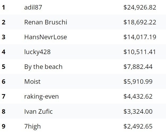Image resolution: width=166 pixels, height=132 pixels.
Task: Select the $3,324.00 payout amount
Action: coord(138,111)
